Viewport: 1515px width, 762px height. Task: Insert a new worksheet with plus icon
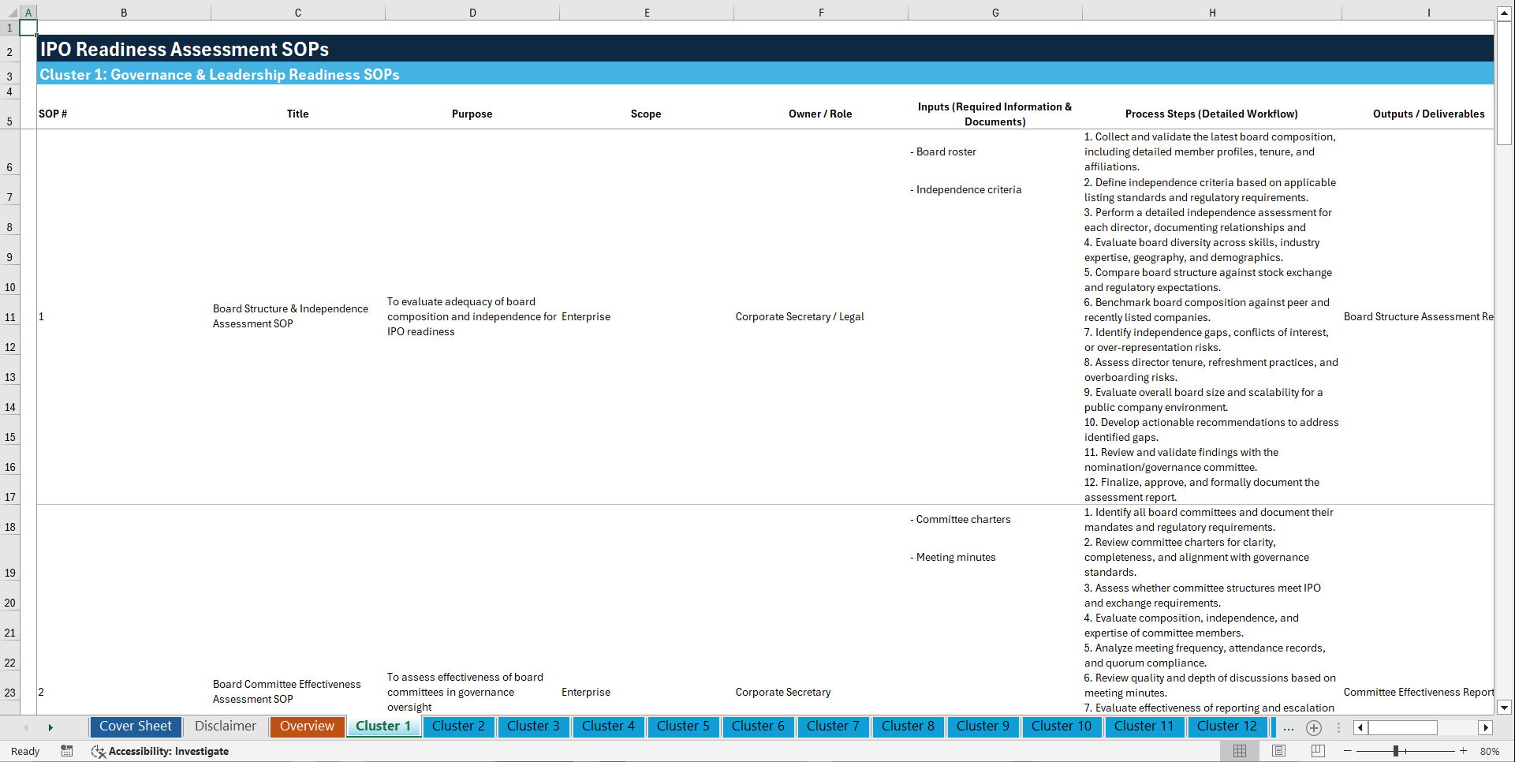coord(1314,727)
